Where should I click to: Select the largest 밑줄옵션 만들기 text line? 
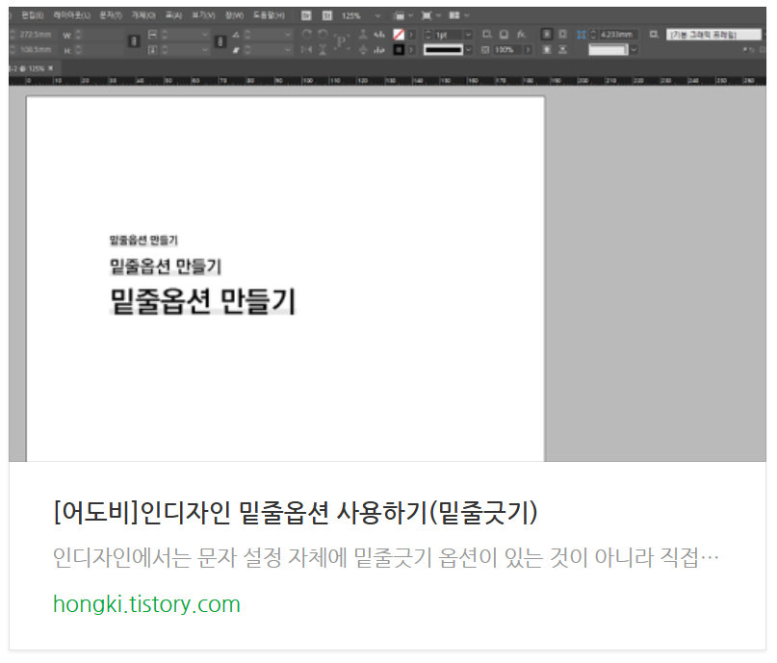click(x=202, y=301)
